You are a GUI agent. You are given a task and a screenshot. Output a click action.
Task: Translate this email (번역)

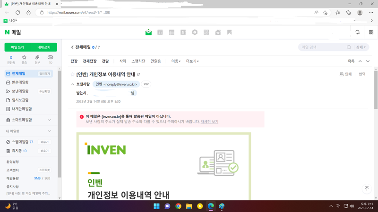click(362, 74)
